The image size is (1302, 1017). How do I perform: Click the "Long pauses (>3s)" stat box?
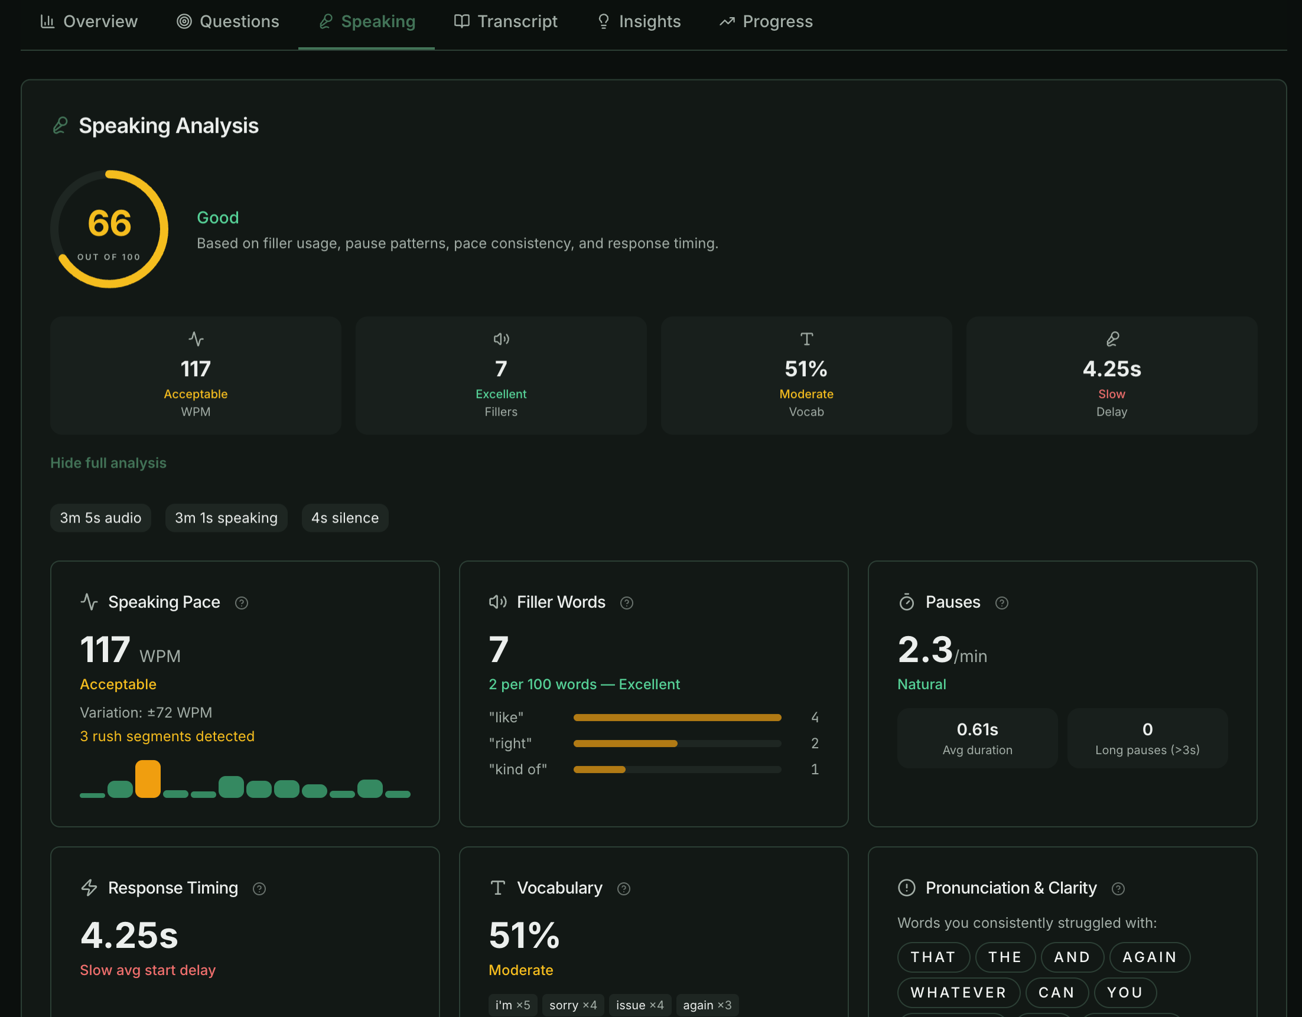coord(1148,738)
